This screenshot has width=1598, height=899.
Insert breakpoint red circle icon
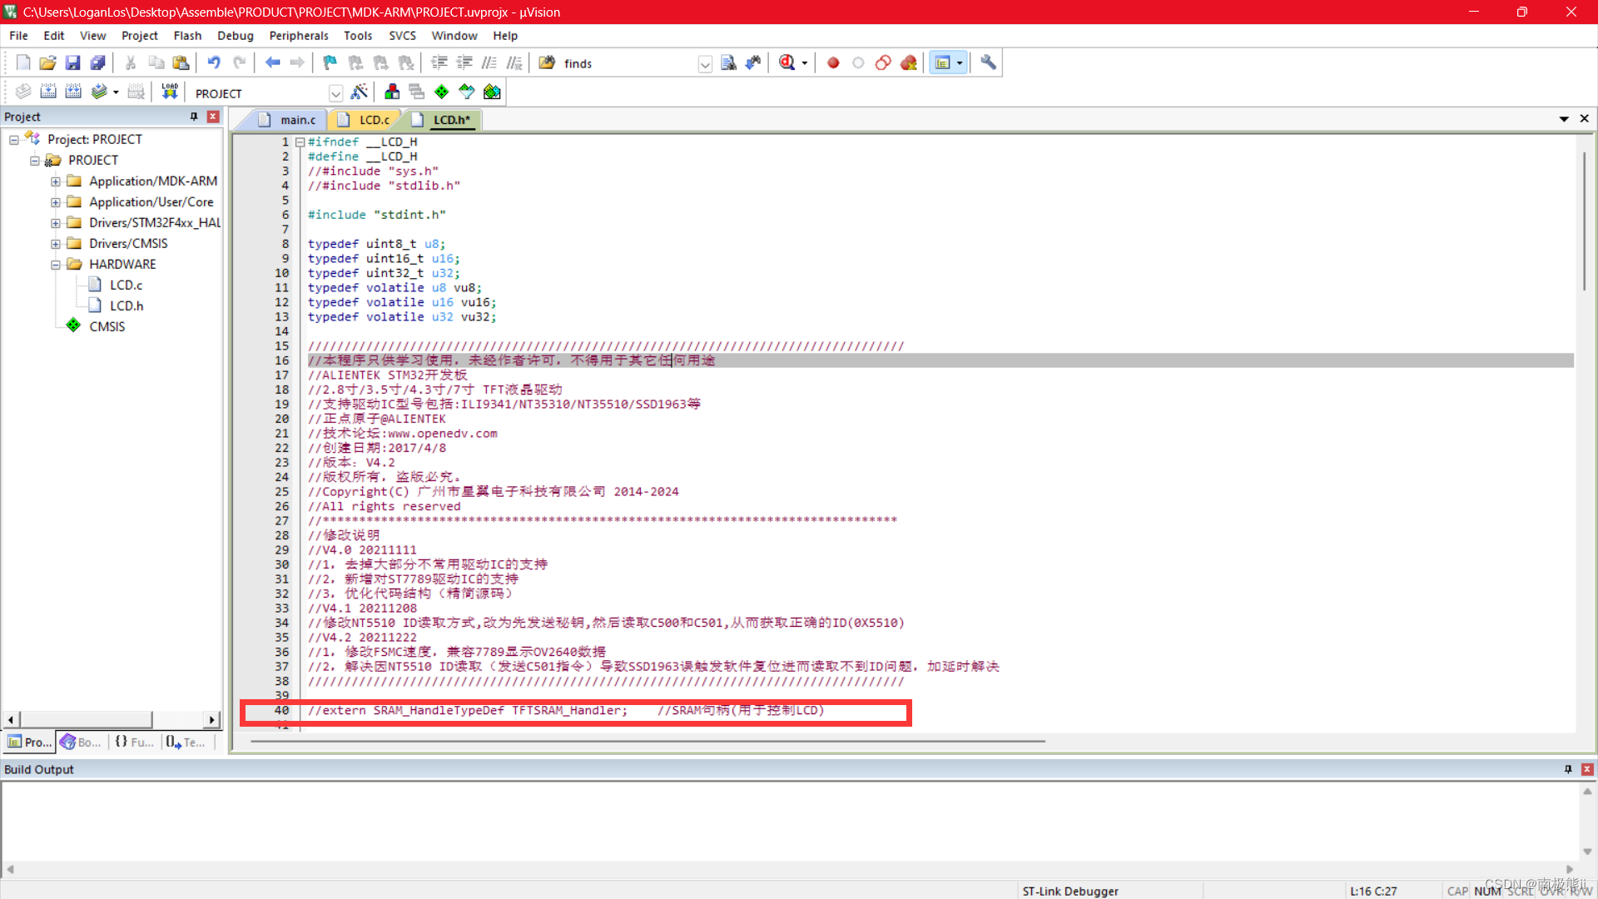(x=833, y=63)
